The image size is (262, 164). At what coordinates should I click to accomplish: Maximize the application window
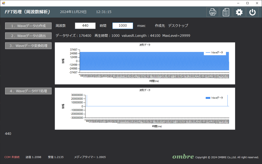click(247, 3)
